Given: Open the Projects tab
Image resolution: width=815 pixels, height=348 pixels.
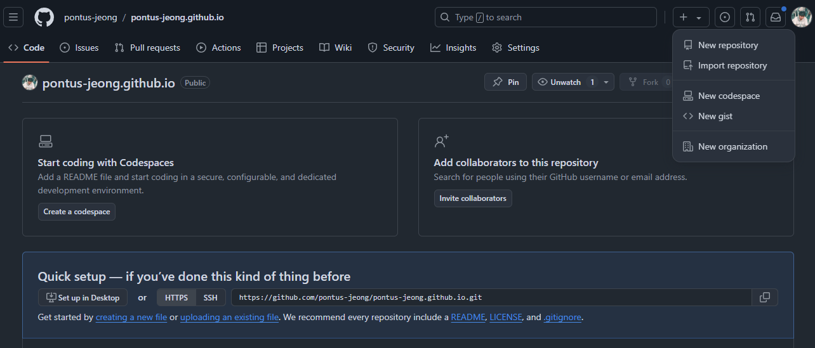Looking at the screenshot, I should point(280,48).
